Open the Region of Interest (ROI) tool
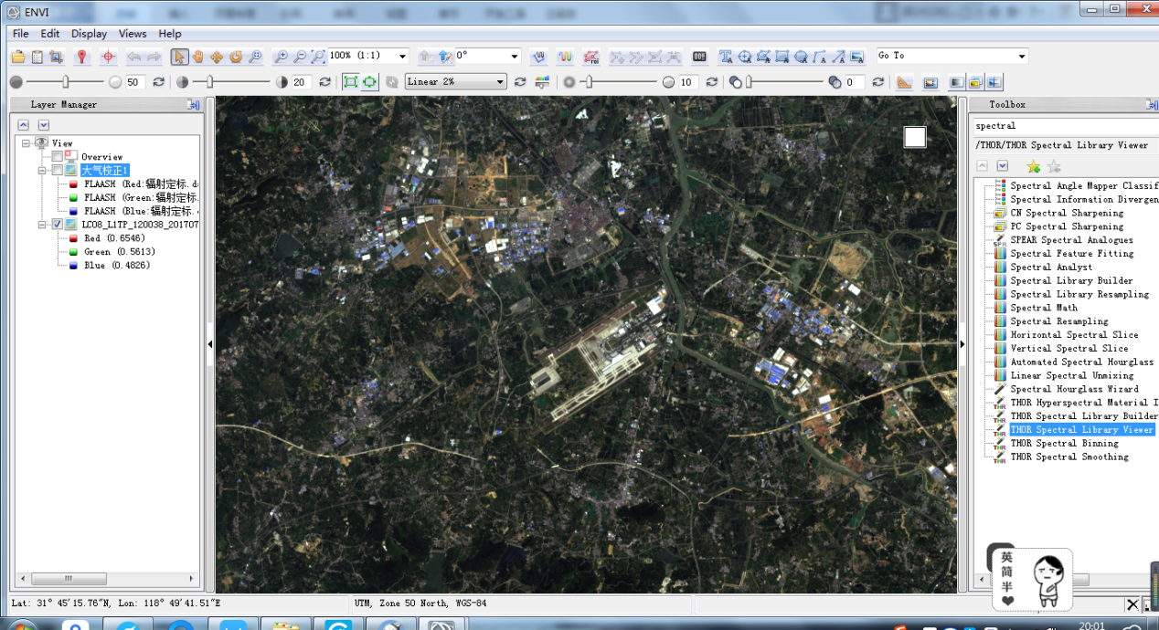This screenshot has width=1159, height=630. (591, 57)
